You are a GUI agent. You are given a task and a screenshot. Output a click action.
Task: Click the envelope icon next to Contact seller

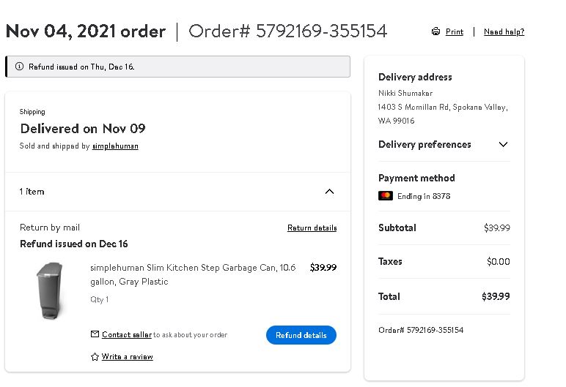(x=95, y=334)
